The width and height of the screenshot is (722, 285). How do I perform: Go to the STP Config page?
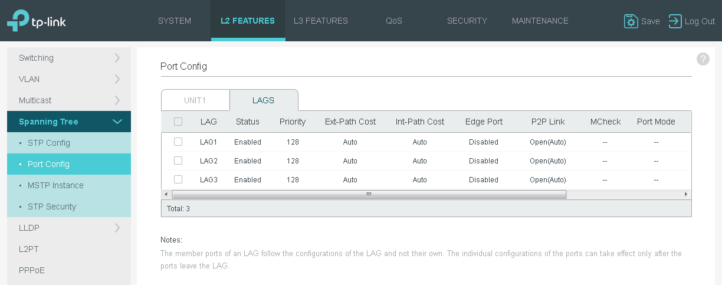pyautogui.click(x=49, y=143)
